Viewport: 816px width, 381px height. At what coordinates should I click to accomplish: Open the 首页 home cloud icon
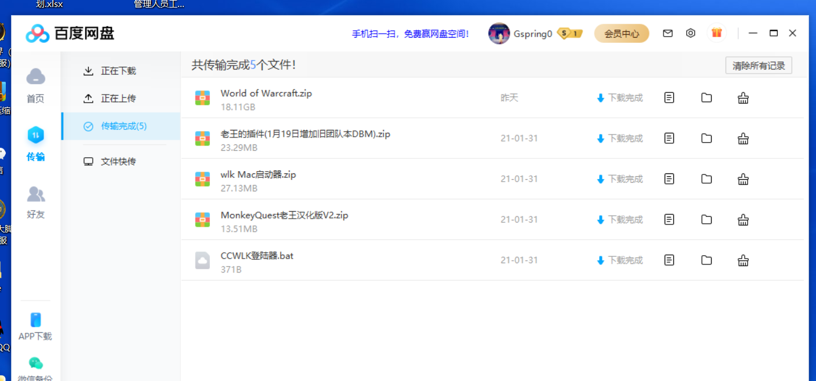coord(35,77)
